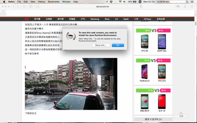The width and height of the screenshot is (197, 123).
Task: Open the 排行榜 navigation tab
Action: 60,19
